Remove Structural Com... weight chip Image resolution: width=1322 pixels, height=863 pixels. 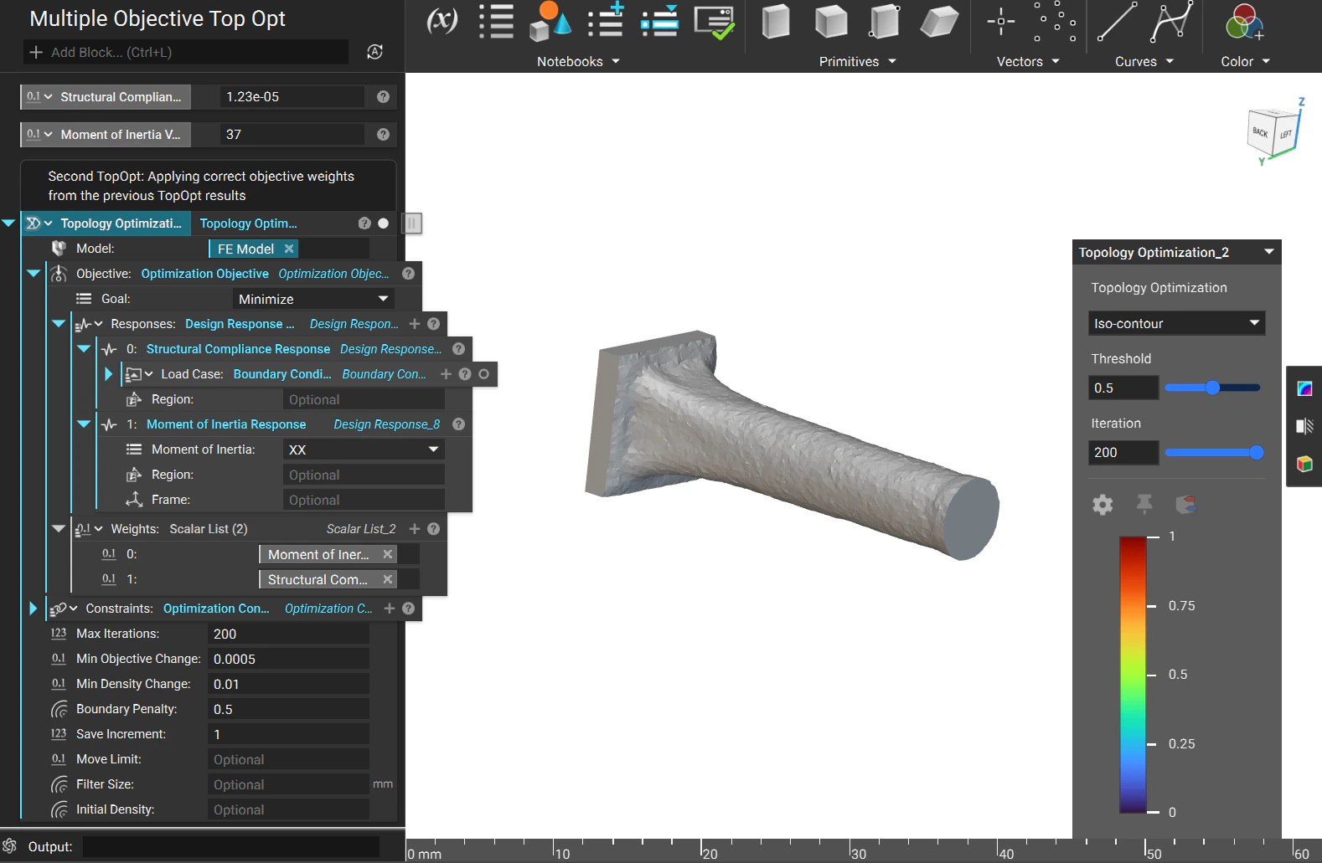(x=388, y=579)
